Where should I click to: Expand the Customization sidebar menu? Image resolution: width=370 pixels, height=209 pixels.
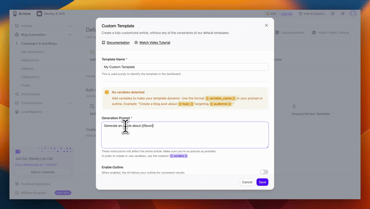pyautogui.click(x=70, y=103)
